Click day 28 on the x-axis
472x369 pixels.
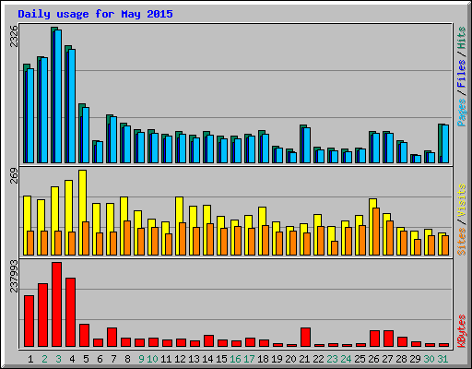tap(401, 359)
